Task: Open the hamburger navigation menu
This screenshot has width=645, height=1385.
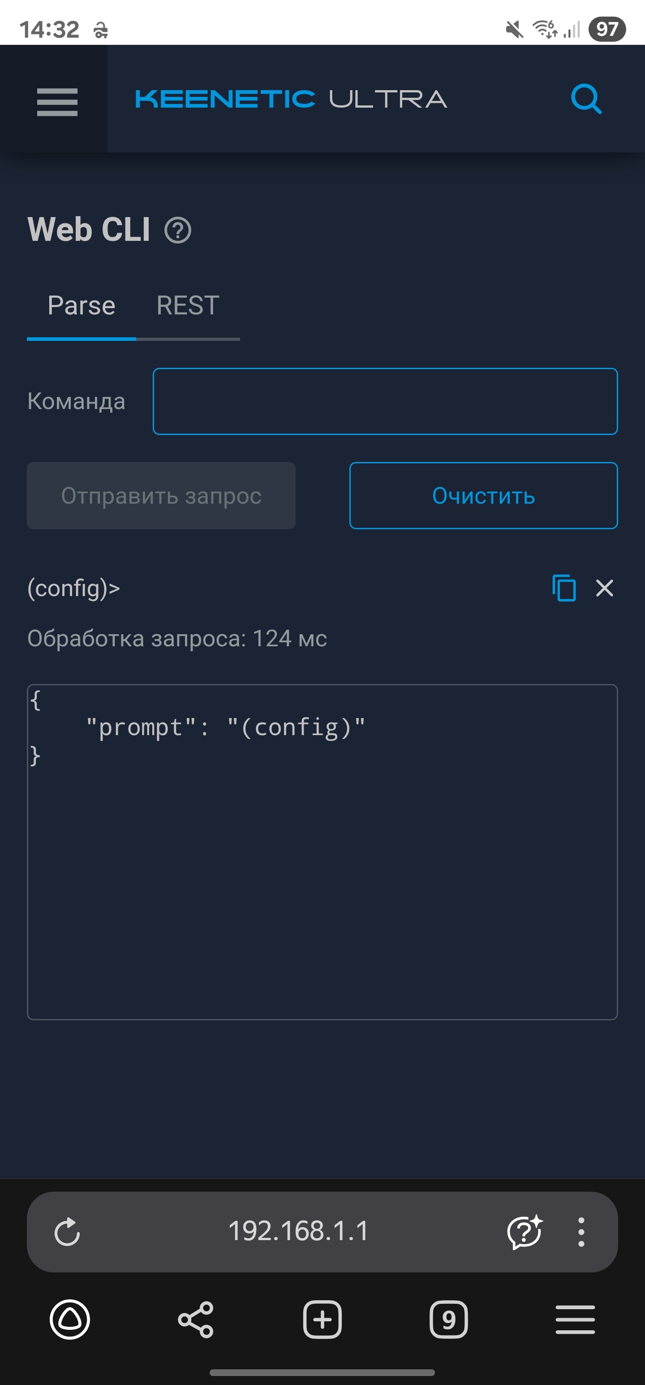Action: click(x=57, y=102)
